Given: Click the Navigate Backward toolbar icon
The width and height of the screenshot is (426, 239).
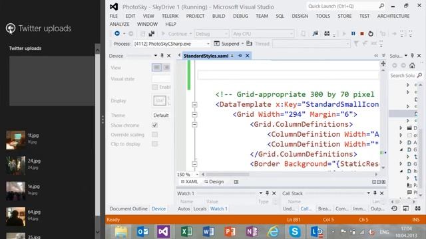Looking at the screenshot, I should click(x=117, y=33).
